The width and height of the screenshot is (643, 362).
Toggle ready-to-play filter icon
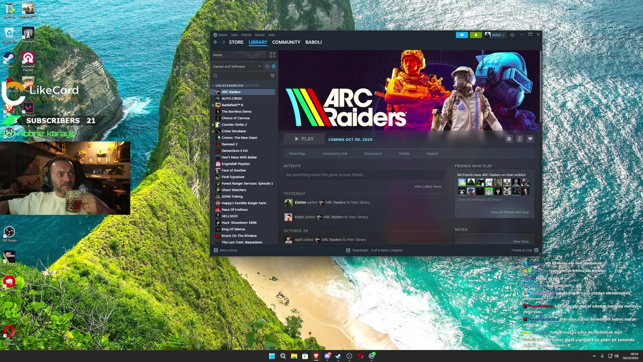[273, 66]
